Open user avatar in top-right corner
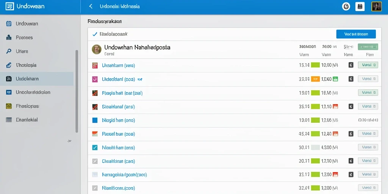 [375, 7]
